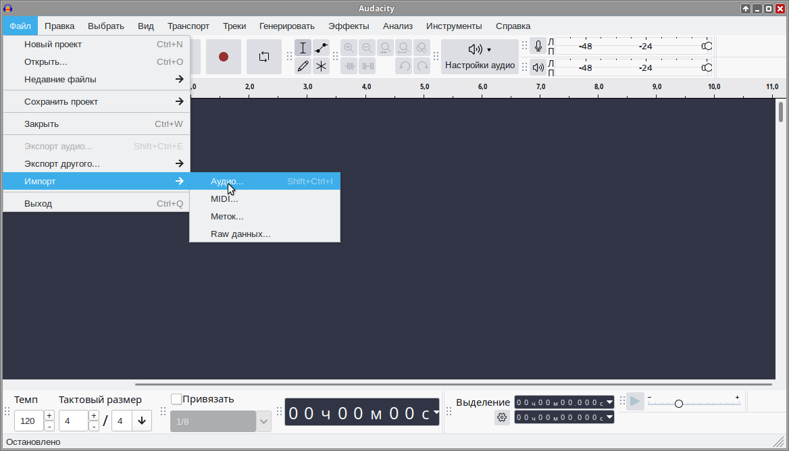This screenshot has height=451, width=789.
Task: Click Trim audio outside selection icon
Action: pyautogui.click(x=349, y=66)
